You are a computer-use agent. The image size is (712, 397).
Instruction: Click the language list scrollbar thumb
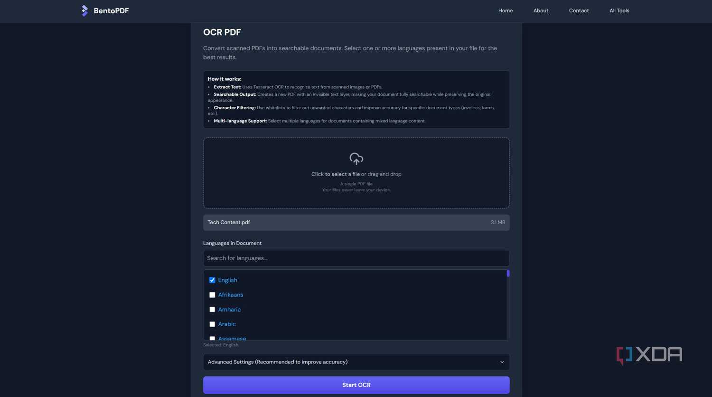(x=508, y=273)
